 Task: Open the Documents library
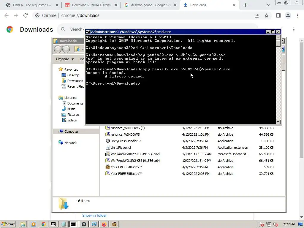(72, 103)
